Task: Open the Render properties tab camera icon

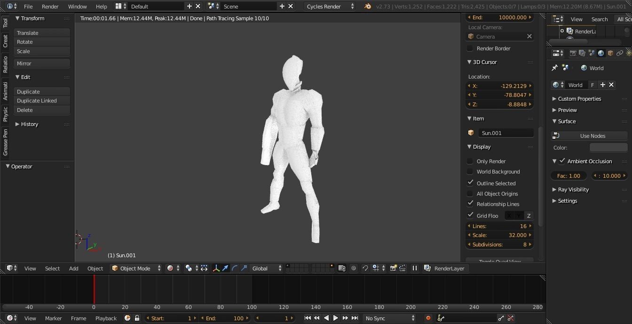Action: [x=573, y=53]
